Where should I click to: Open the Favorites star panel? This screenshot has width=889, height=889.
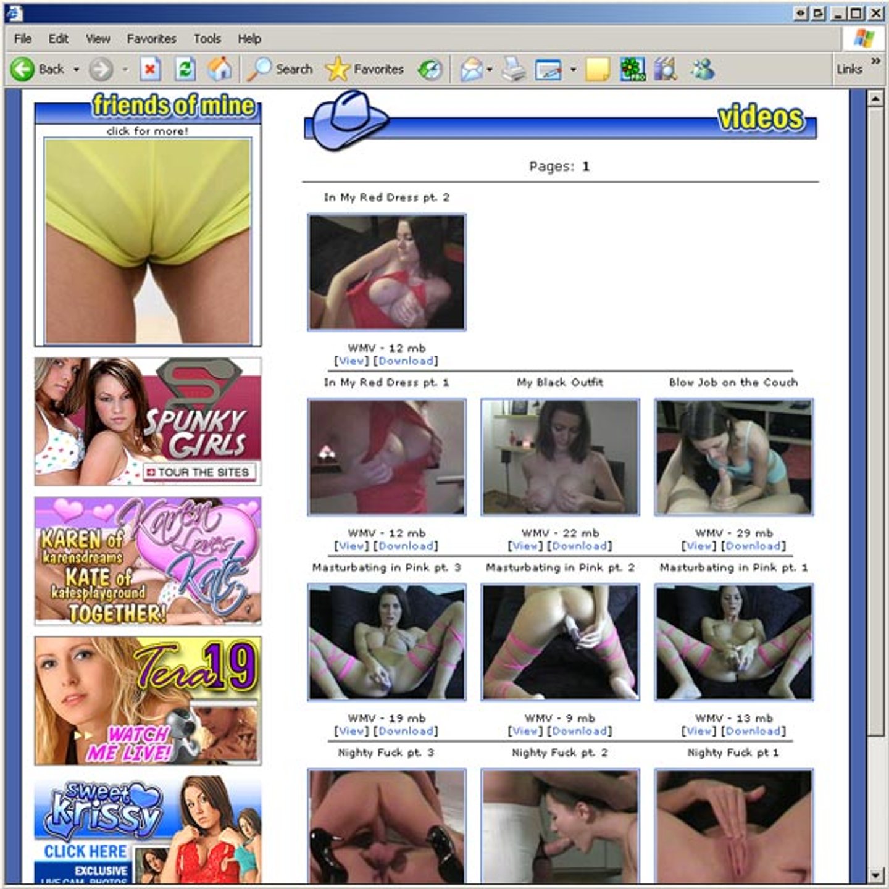point(364,69)
